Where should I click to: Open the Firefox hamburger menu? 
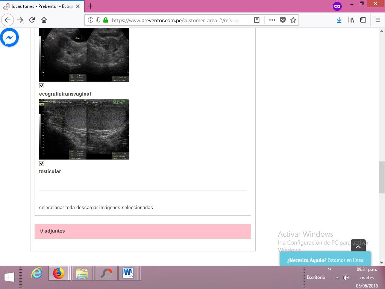coord(378,20)
